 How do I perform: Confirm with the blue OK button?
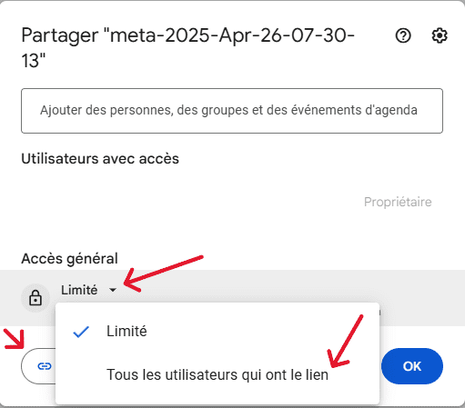(x=412, y=366)
